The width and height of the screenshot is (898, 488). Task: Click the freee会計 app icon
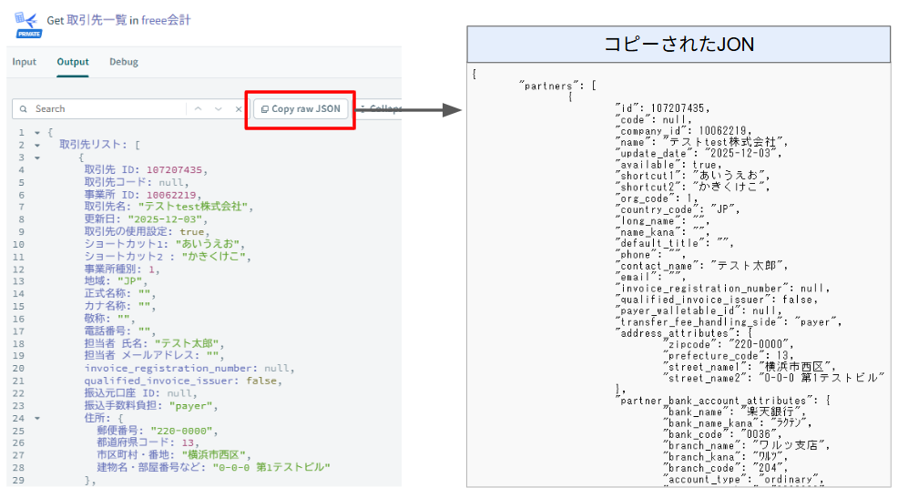point(26,24)
